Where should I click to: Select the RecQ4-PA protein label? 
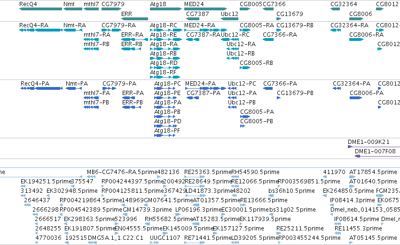click(x=35, y=84)
